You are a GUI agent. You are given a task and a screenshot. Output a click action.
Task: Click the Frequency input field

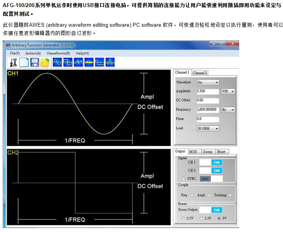pyautogui.click(x=207, y=110)
